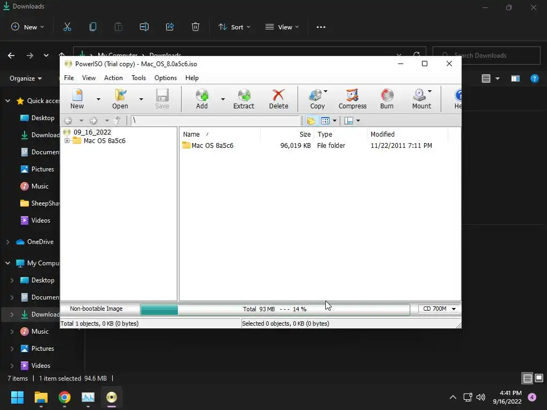
Task: Open the Tools menu
Action: [138, 78]
